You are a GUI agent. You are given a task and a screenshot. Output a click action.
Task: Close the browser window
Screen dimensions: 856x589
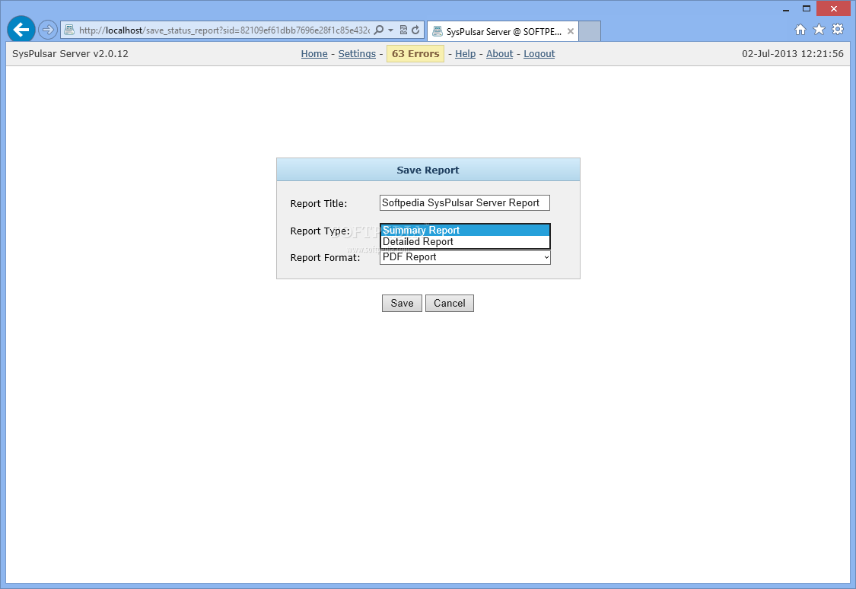833,8
